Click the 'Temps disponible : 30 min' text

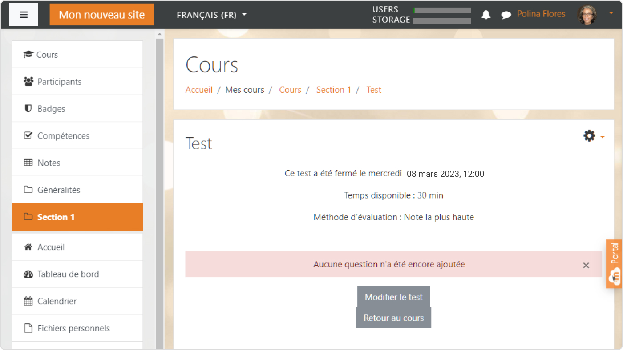coord(393,195)
